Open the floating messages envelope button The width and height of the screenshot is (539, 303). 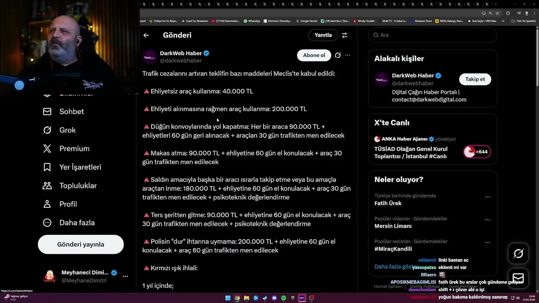coord(518,279)
